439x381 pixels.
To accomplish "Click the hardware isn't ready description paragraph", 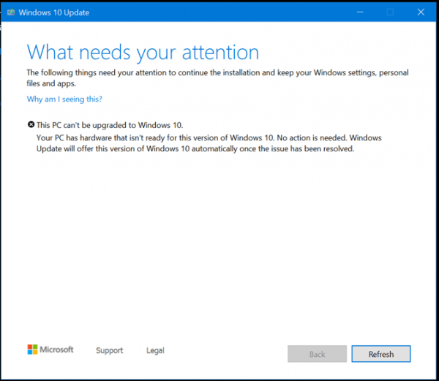I will 209,143.
